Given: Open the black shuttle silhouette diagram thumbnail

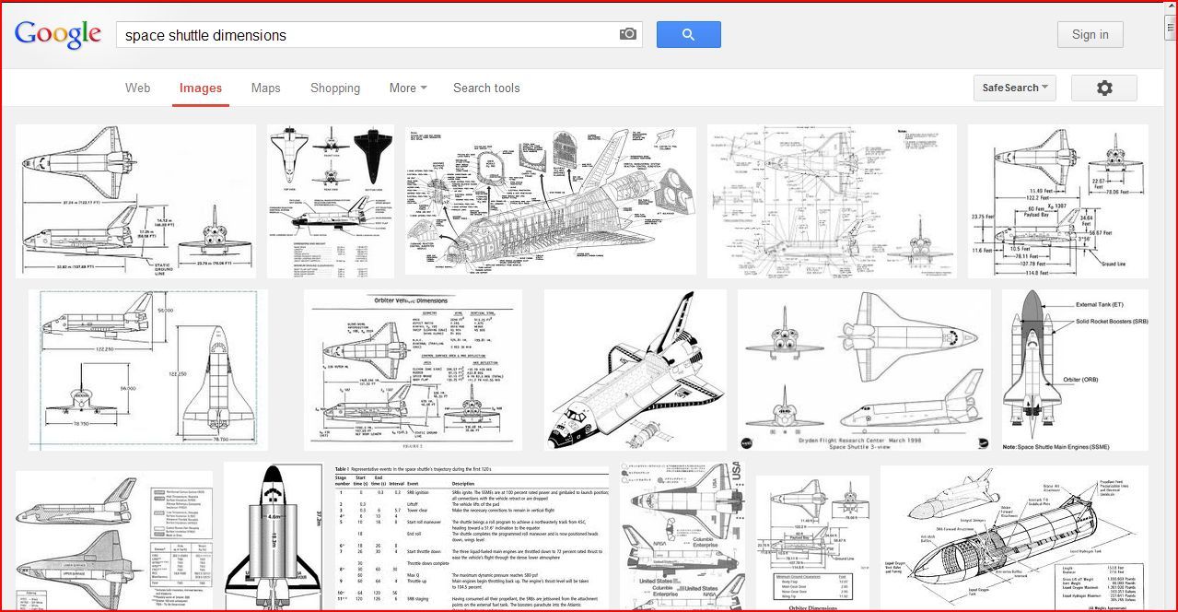Looking at the screenshot, I should (x=330, y=200).
